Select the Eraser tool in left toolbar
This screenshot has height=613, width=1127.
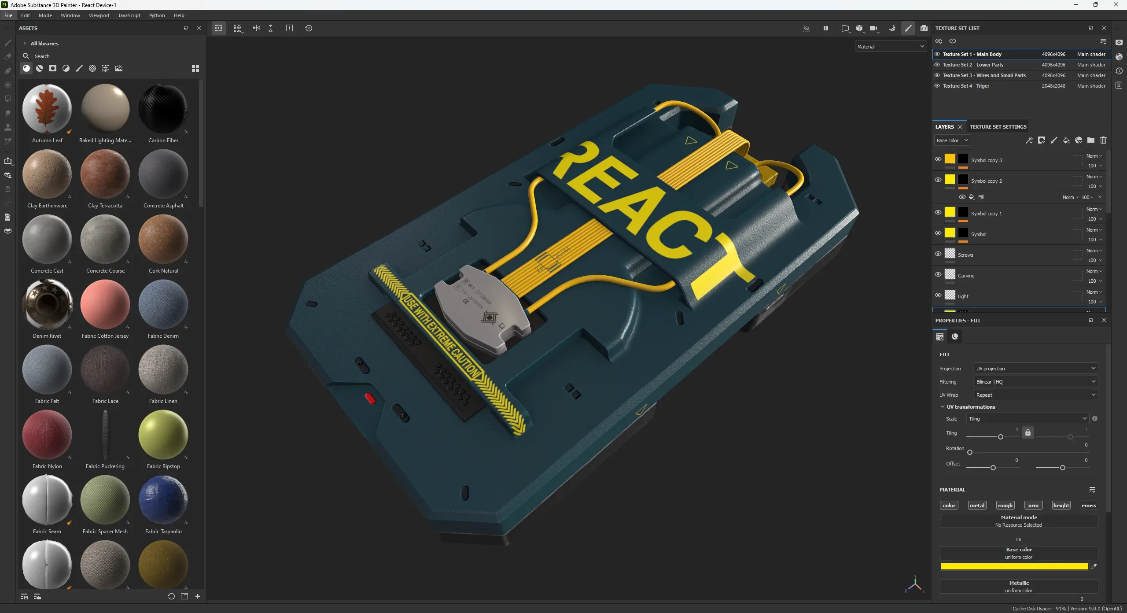[x=8, y=57]
